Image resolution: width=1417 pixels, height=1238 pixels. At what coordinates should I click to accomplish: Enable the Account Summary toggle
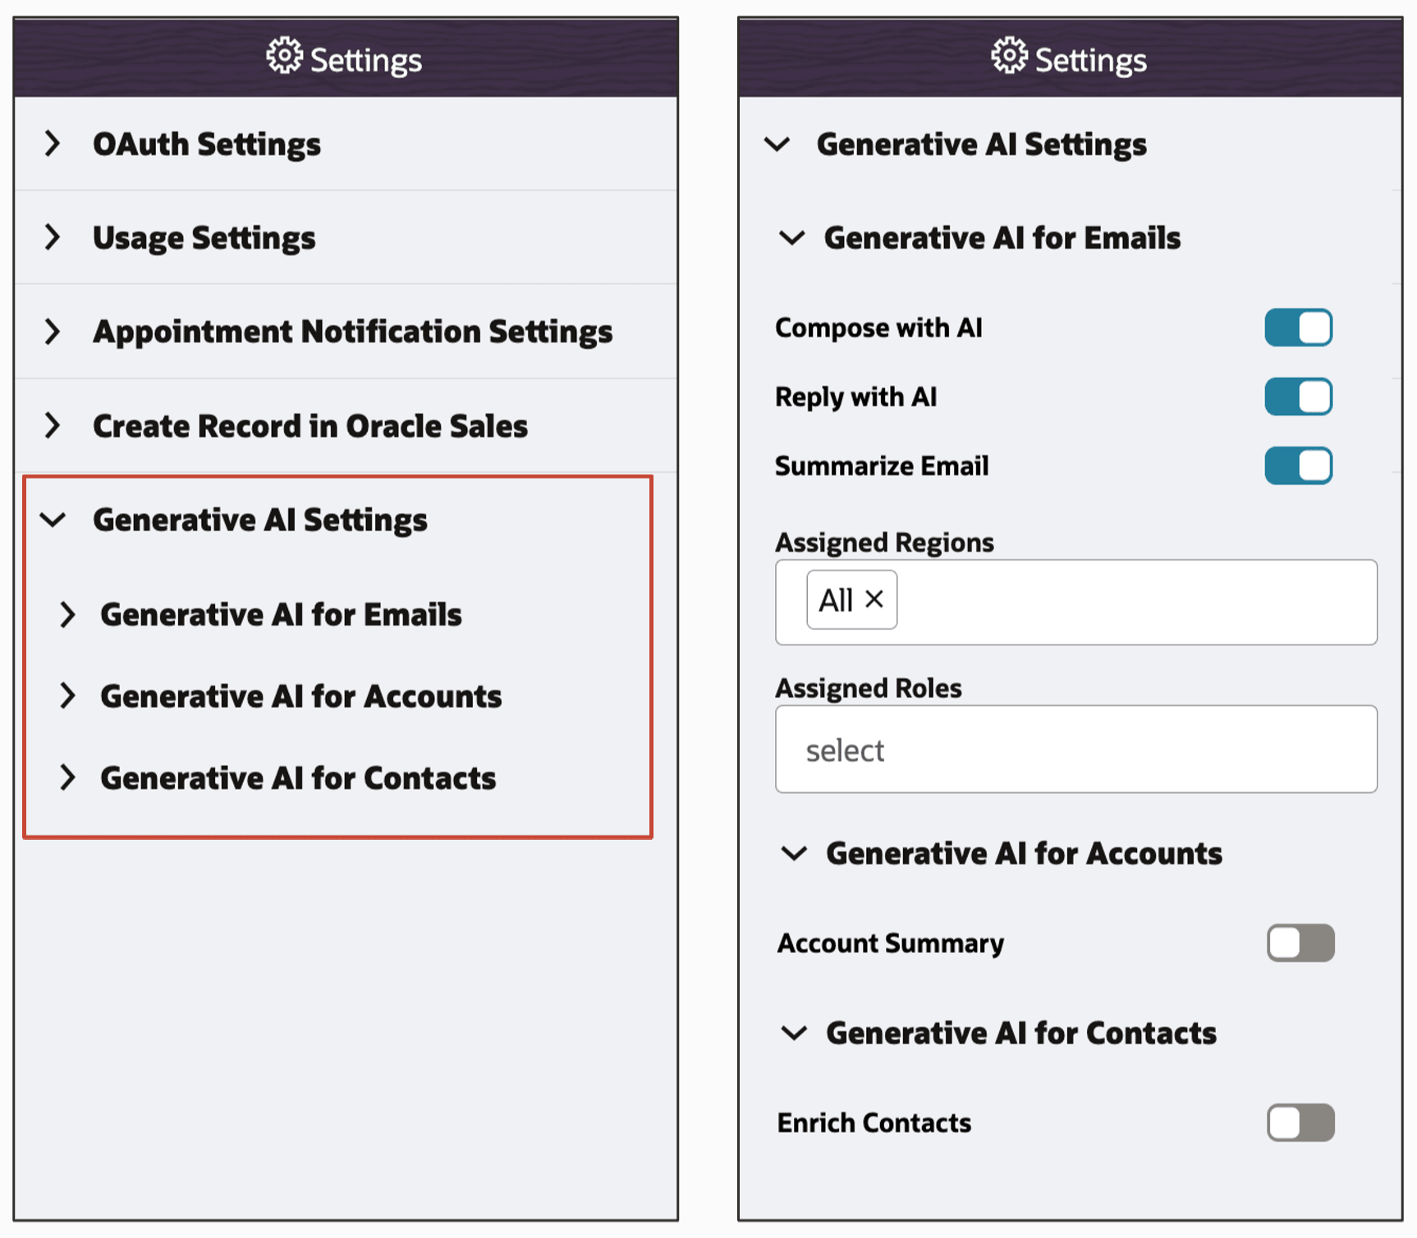(x=1300, y=942)
